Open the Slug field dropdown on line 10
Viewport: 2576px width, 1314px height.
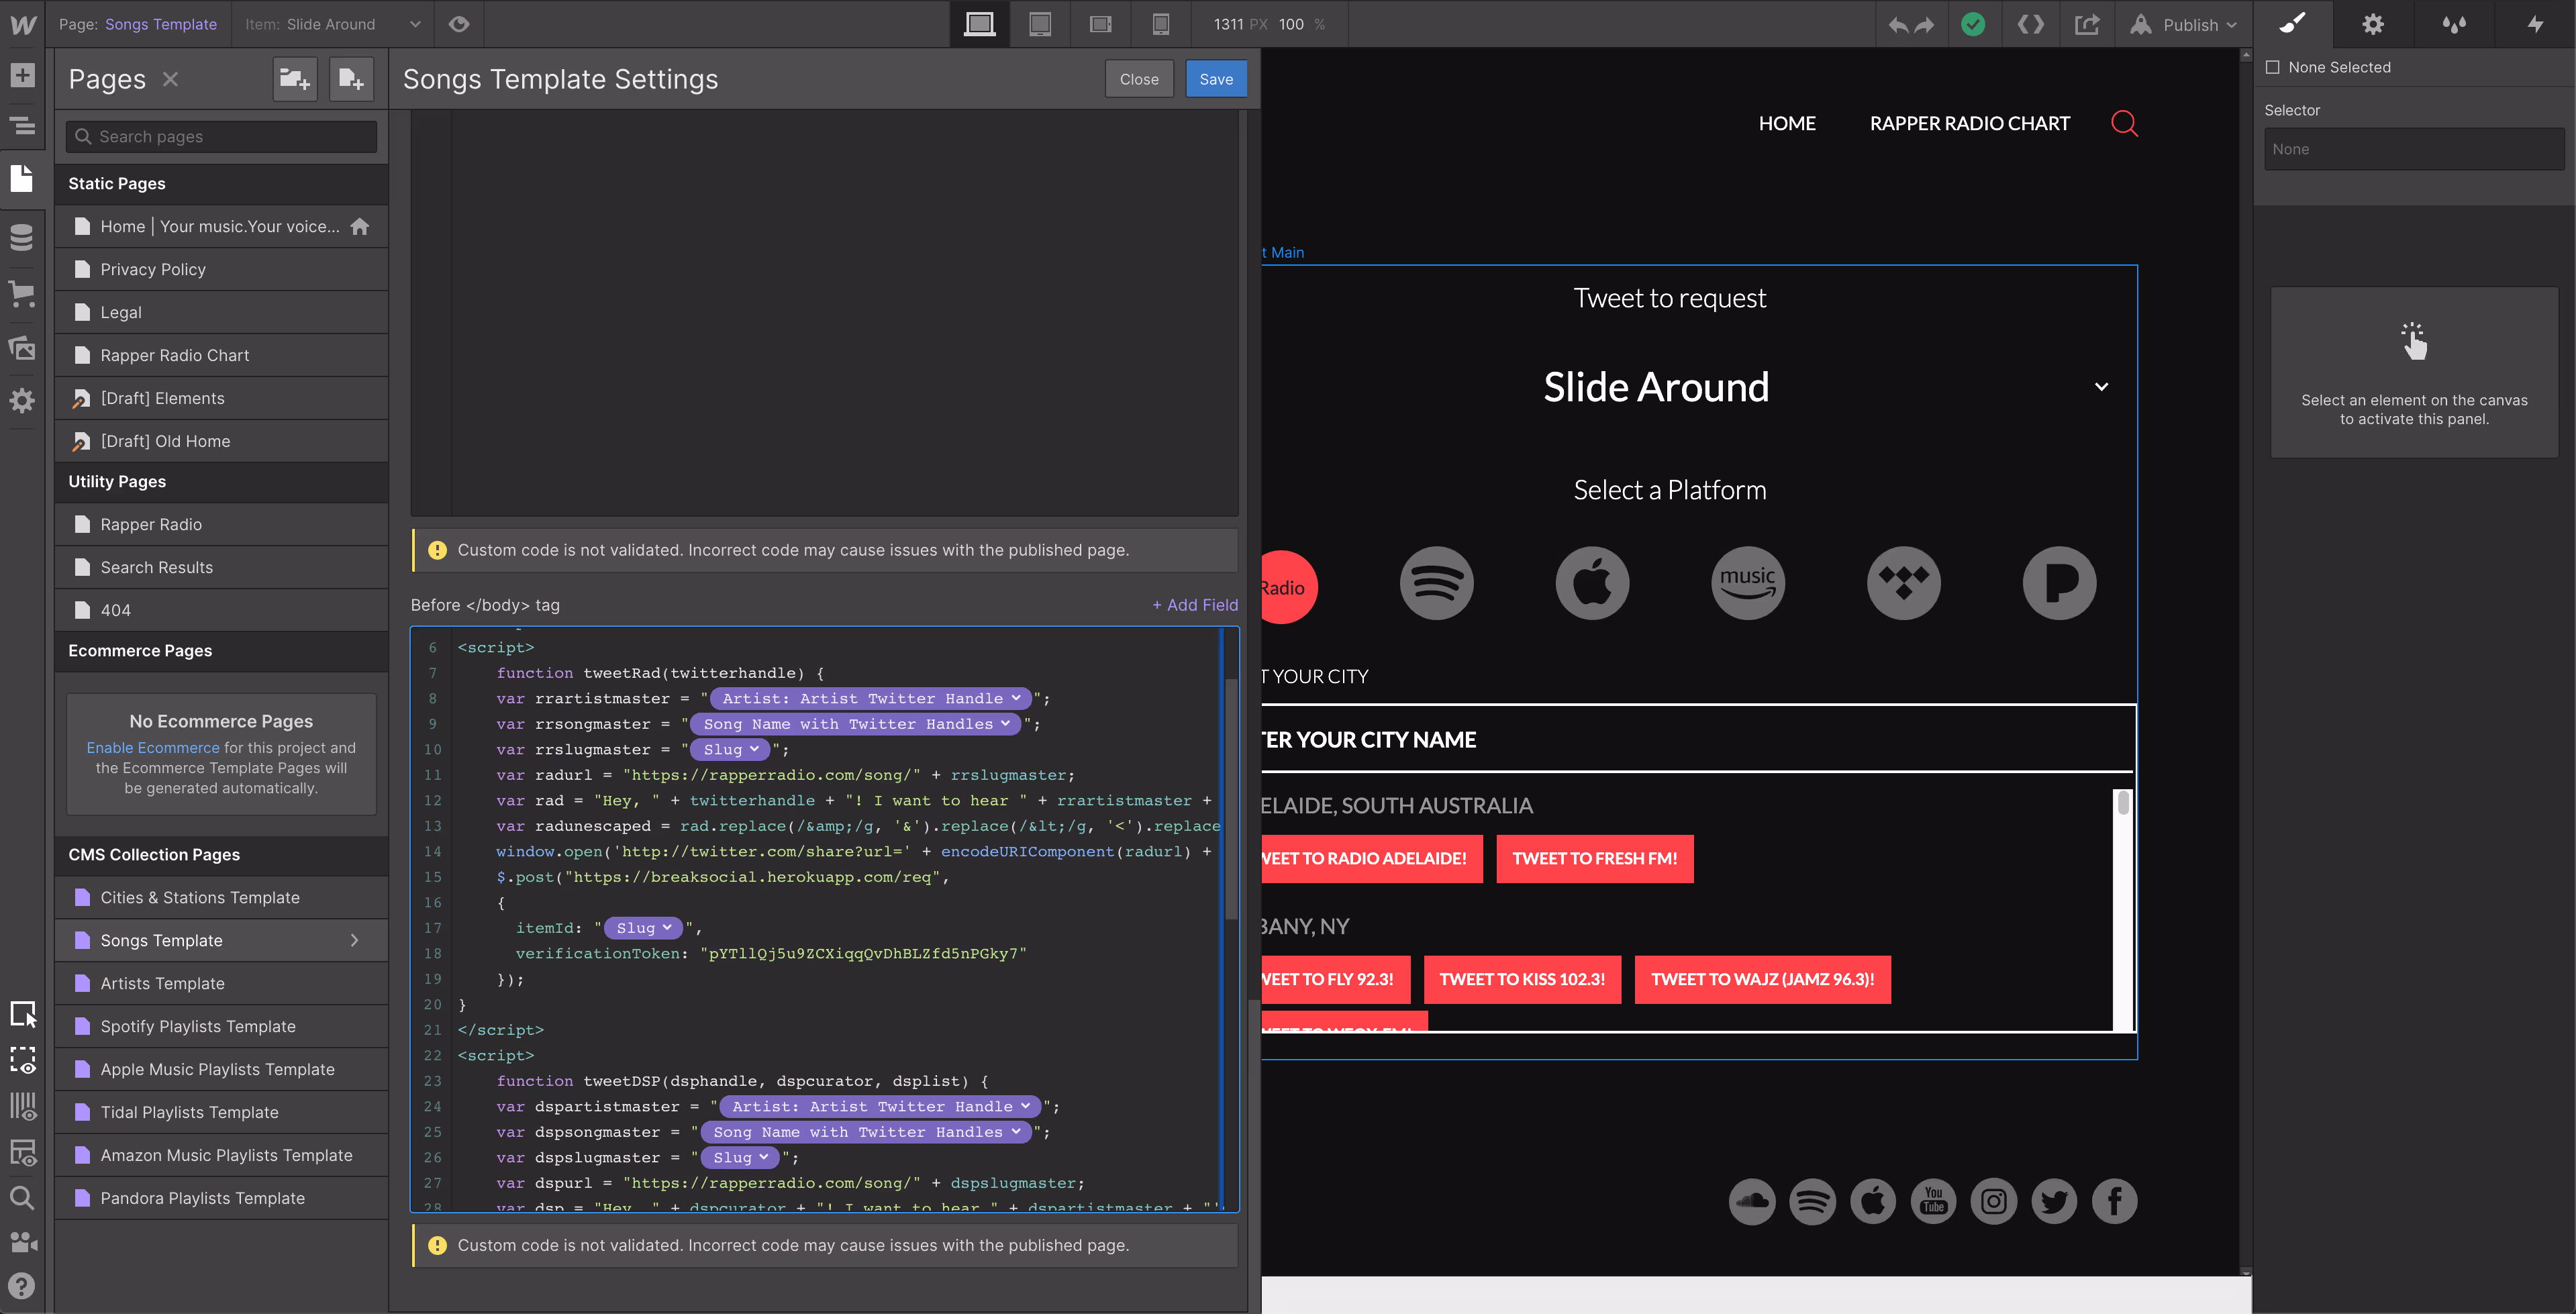pyautogui.click(x=731, y=749)
